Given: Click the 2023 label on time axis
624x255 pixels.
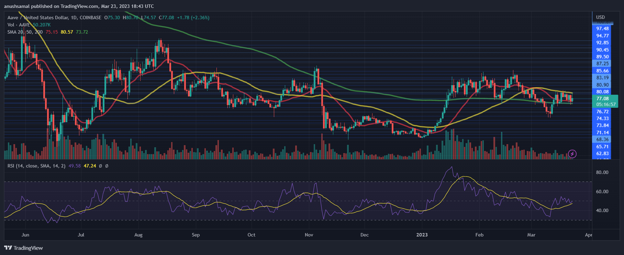Looking at the screenshot, I should pyautogui.click(x=422, y=235).
